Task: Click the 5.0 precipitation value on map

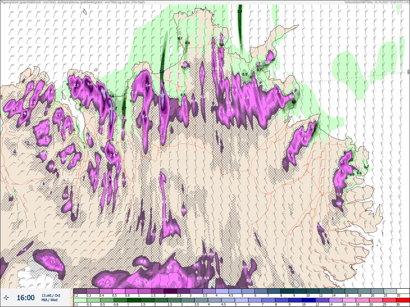Action: point(103,91)
